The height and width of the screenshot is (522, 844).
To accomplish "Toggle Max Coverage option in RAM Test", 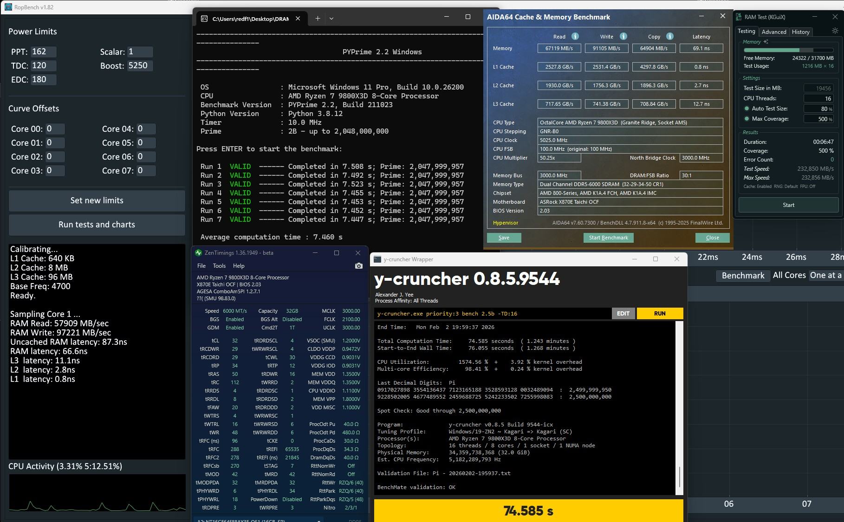I will 747,119.
